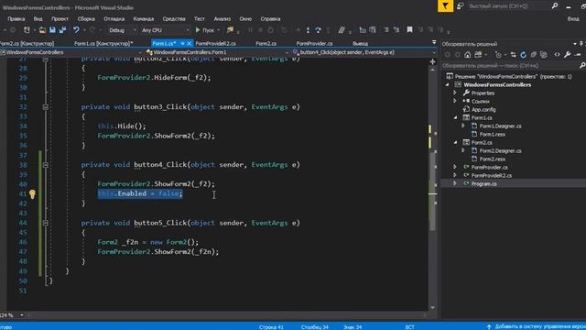The width and height of the screenshot is (586, 330).
Task: Open the Сборка menu
Action: coord(86,18)
